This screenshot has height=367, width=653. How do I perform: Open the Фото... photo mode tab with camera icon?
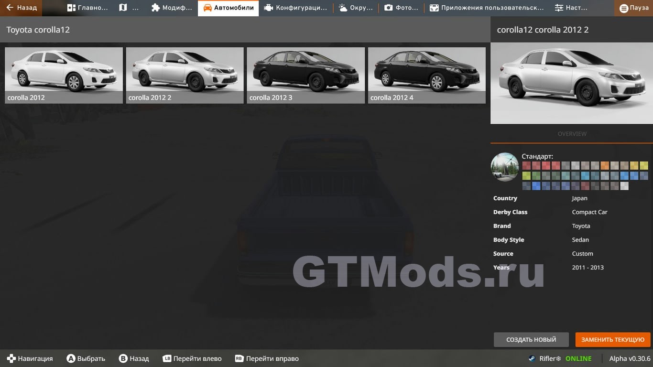tap(401, 8)
